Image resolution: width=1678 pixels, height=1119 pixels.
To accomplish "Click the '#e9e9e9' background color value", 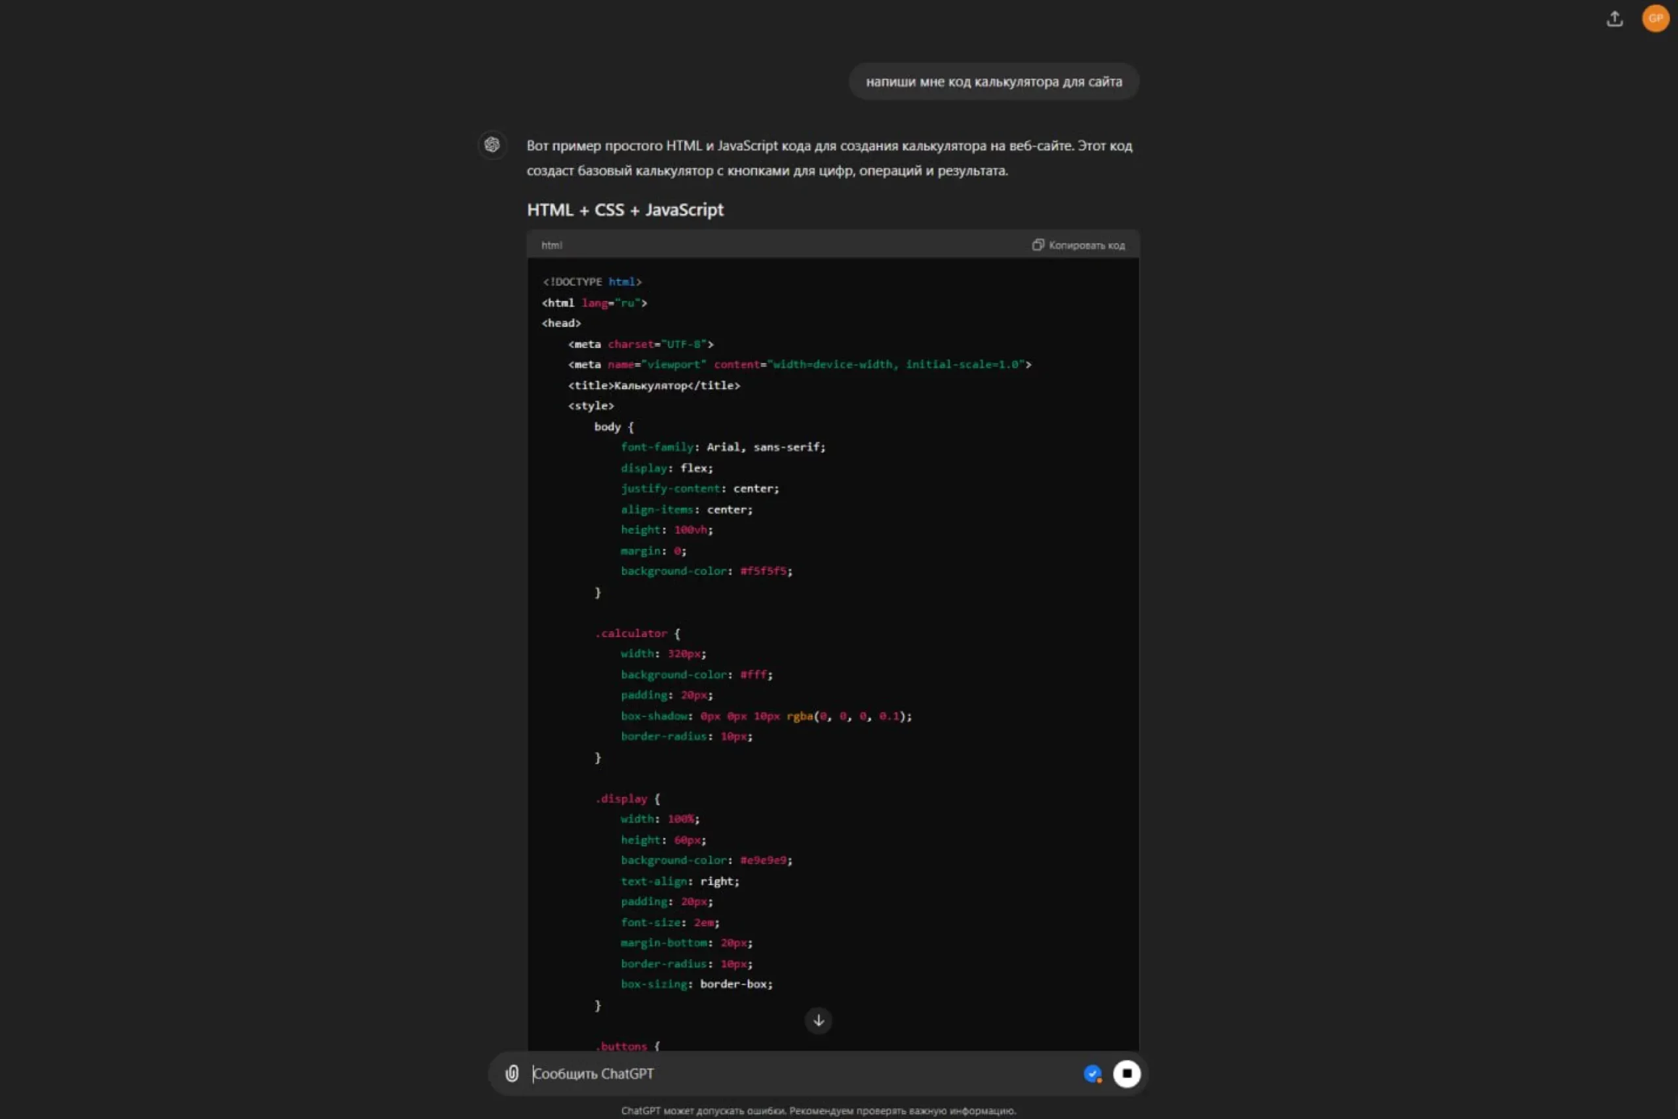I will 764,861.
